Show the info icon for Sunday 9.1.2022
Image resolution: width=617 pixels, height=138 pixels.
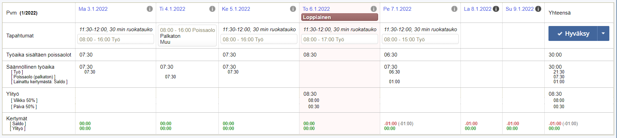coord(538,9)
